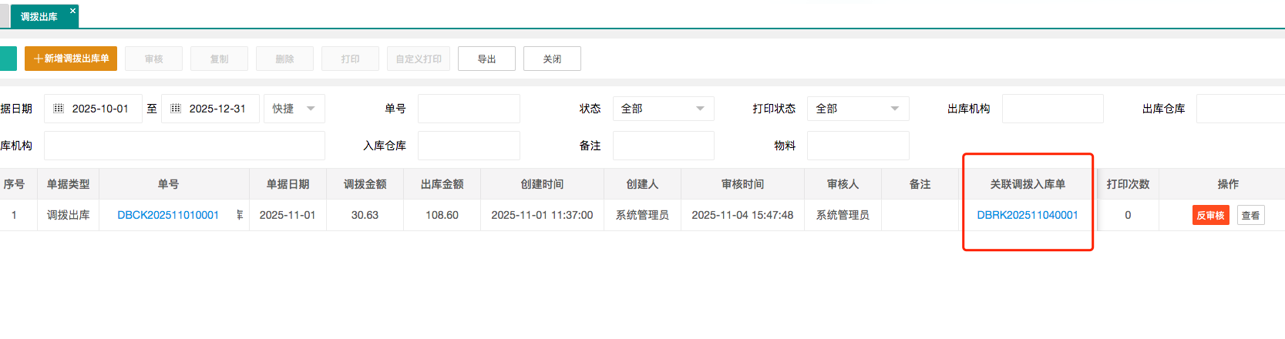The width and height of the screenshot is (1285, 339).
Task: Select cell with 调拨金额 value 30.63
Action: click(x=365, y=215)
